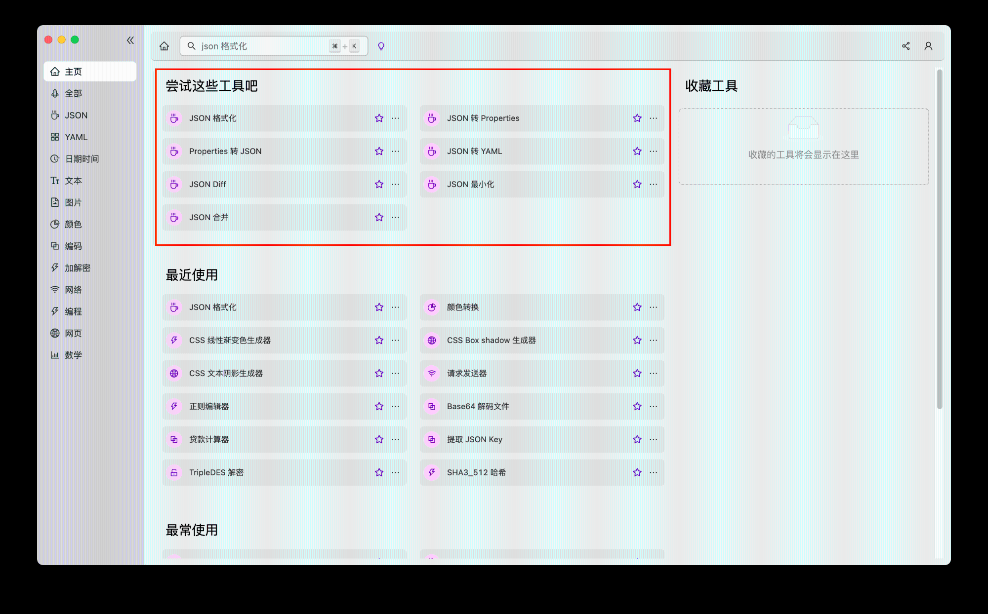Open 提取 JSON Key tool

[542, 439]
